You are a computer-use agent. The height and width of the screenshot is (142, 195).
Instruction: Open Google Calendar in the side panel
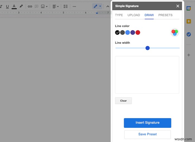[189, 8]
